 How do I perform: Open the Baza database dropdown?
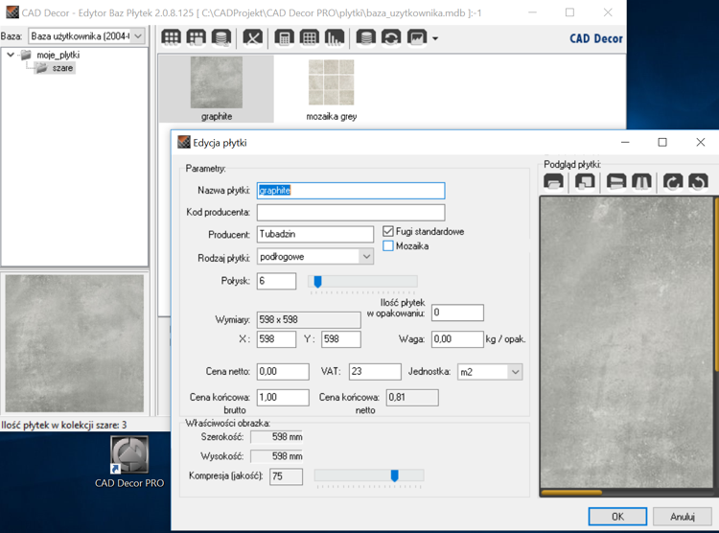138,36
